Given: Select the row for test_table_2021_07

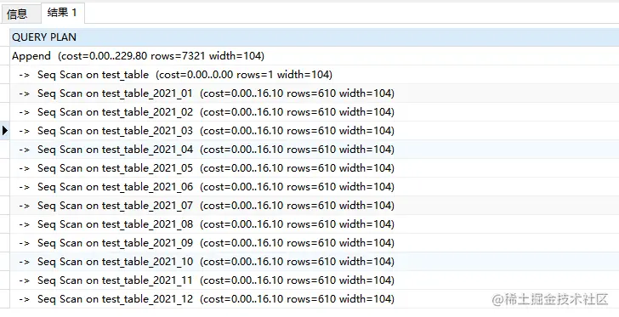Looking at the screenshot, I should [x=315, y=206].
